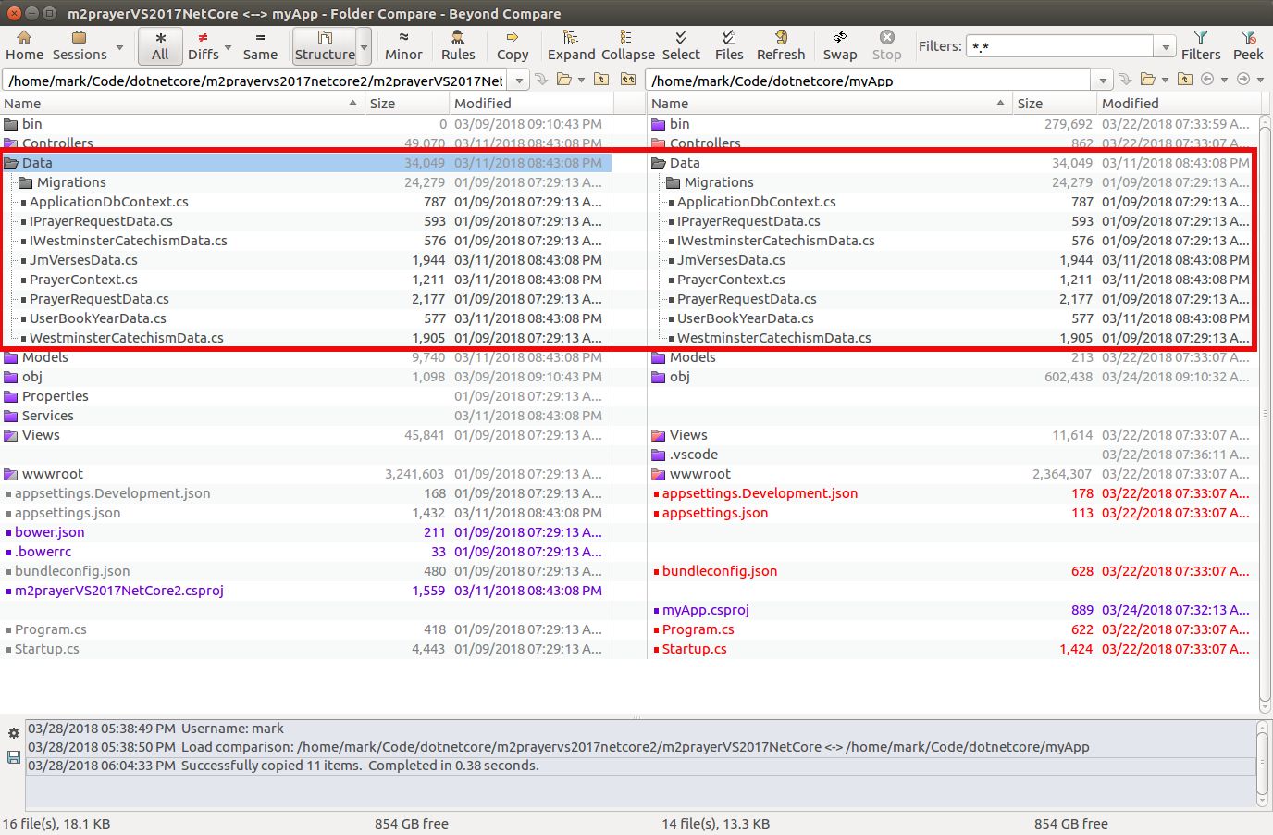Screen dimensions: 1273x835
Task: Expand all folders with the Expand button
Action: point(571,44)
